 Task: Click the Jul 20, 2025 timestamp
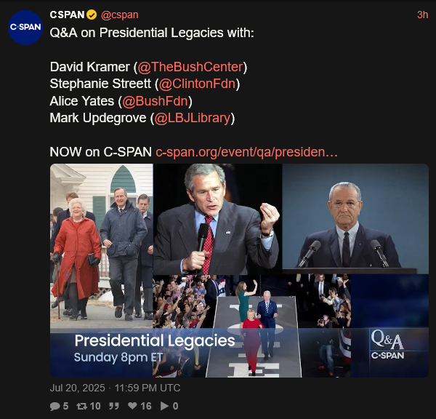click(x=115, y=388)
